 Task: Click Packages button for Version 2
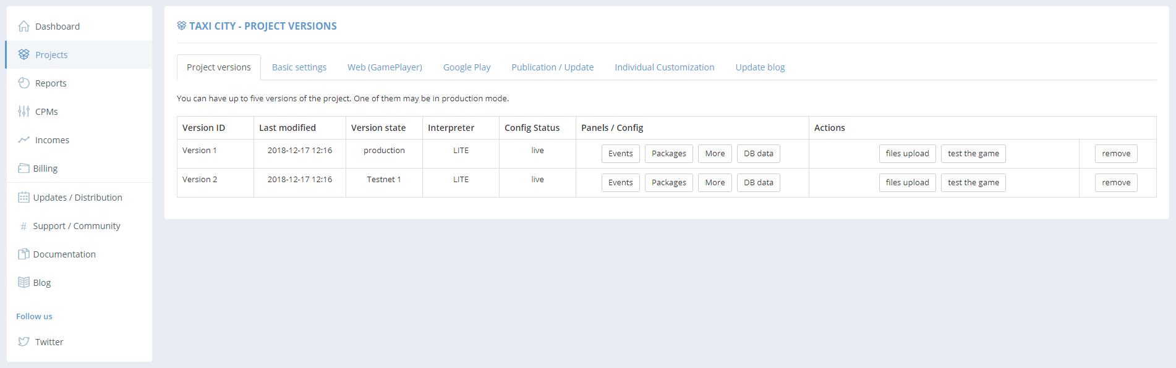[668, 183]
